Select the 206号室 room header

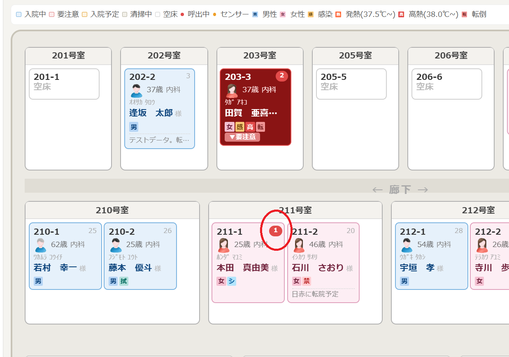coord(451,56)
